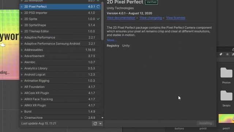Expand the Addressables package arrow

tap(22, 50)
